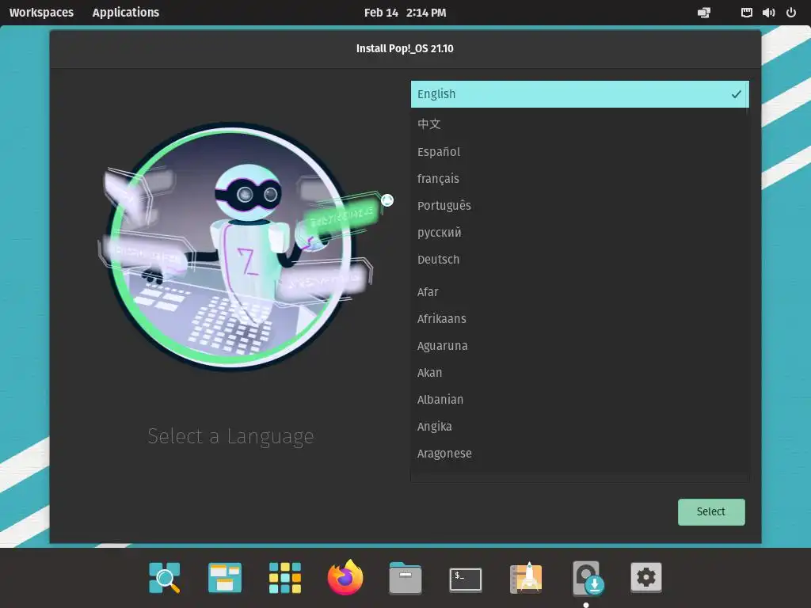Launch Firefox from the dock
This screenshot has width=811, height=608.
click(345, 577)
